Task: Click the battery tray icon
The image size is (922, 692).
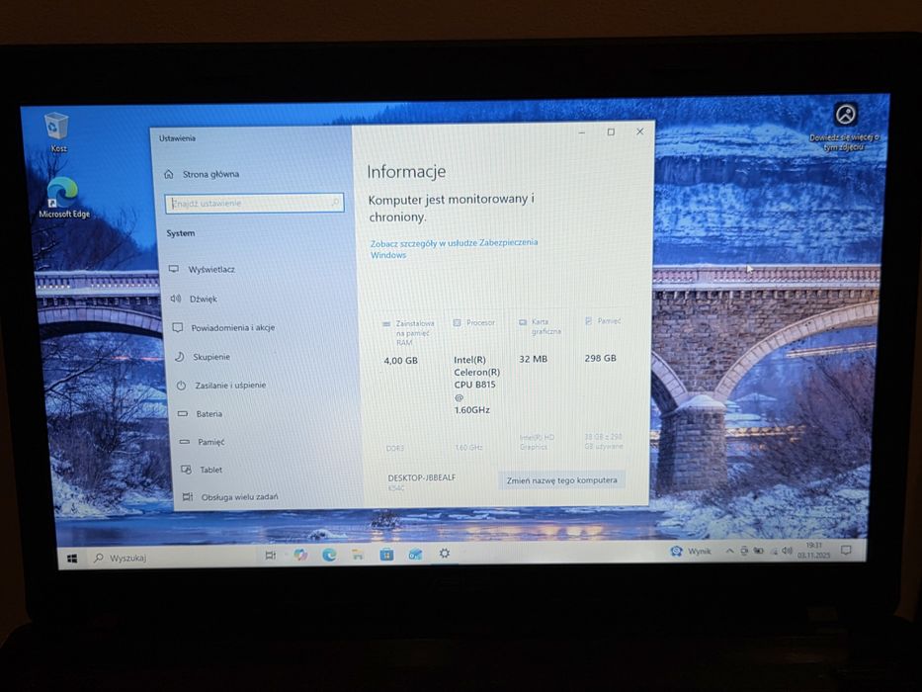Action: 759,551
